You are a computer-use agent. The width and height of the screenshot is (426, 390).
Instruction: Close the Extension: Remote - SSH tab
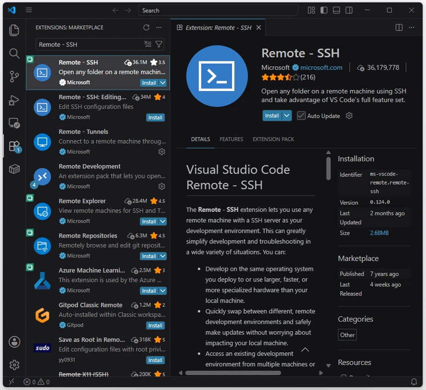(x=259, y=28)
